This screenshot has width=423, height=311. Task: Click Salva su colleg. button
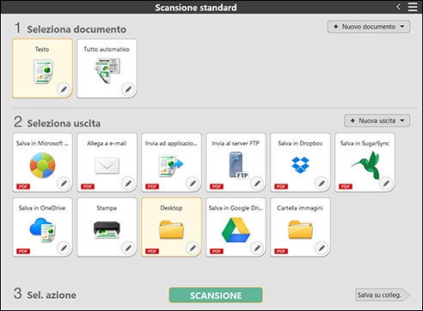tap(383, 295)
